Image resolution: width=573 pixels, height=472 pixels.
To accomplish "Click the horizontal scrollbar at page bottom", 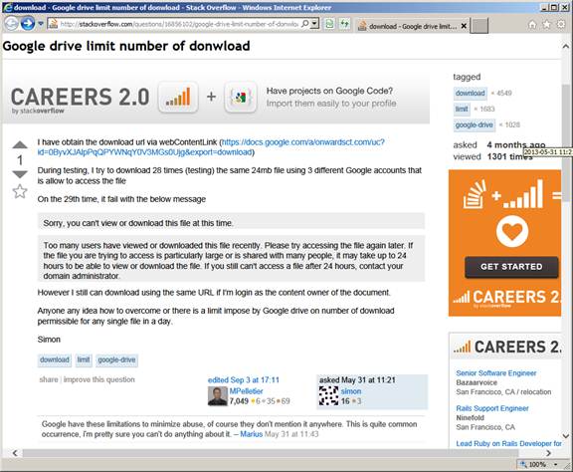I will tap(271, 453).
